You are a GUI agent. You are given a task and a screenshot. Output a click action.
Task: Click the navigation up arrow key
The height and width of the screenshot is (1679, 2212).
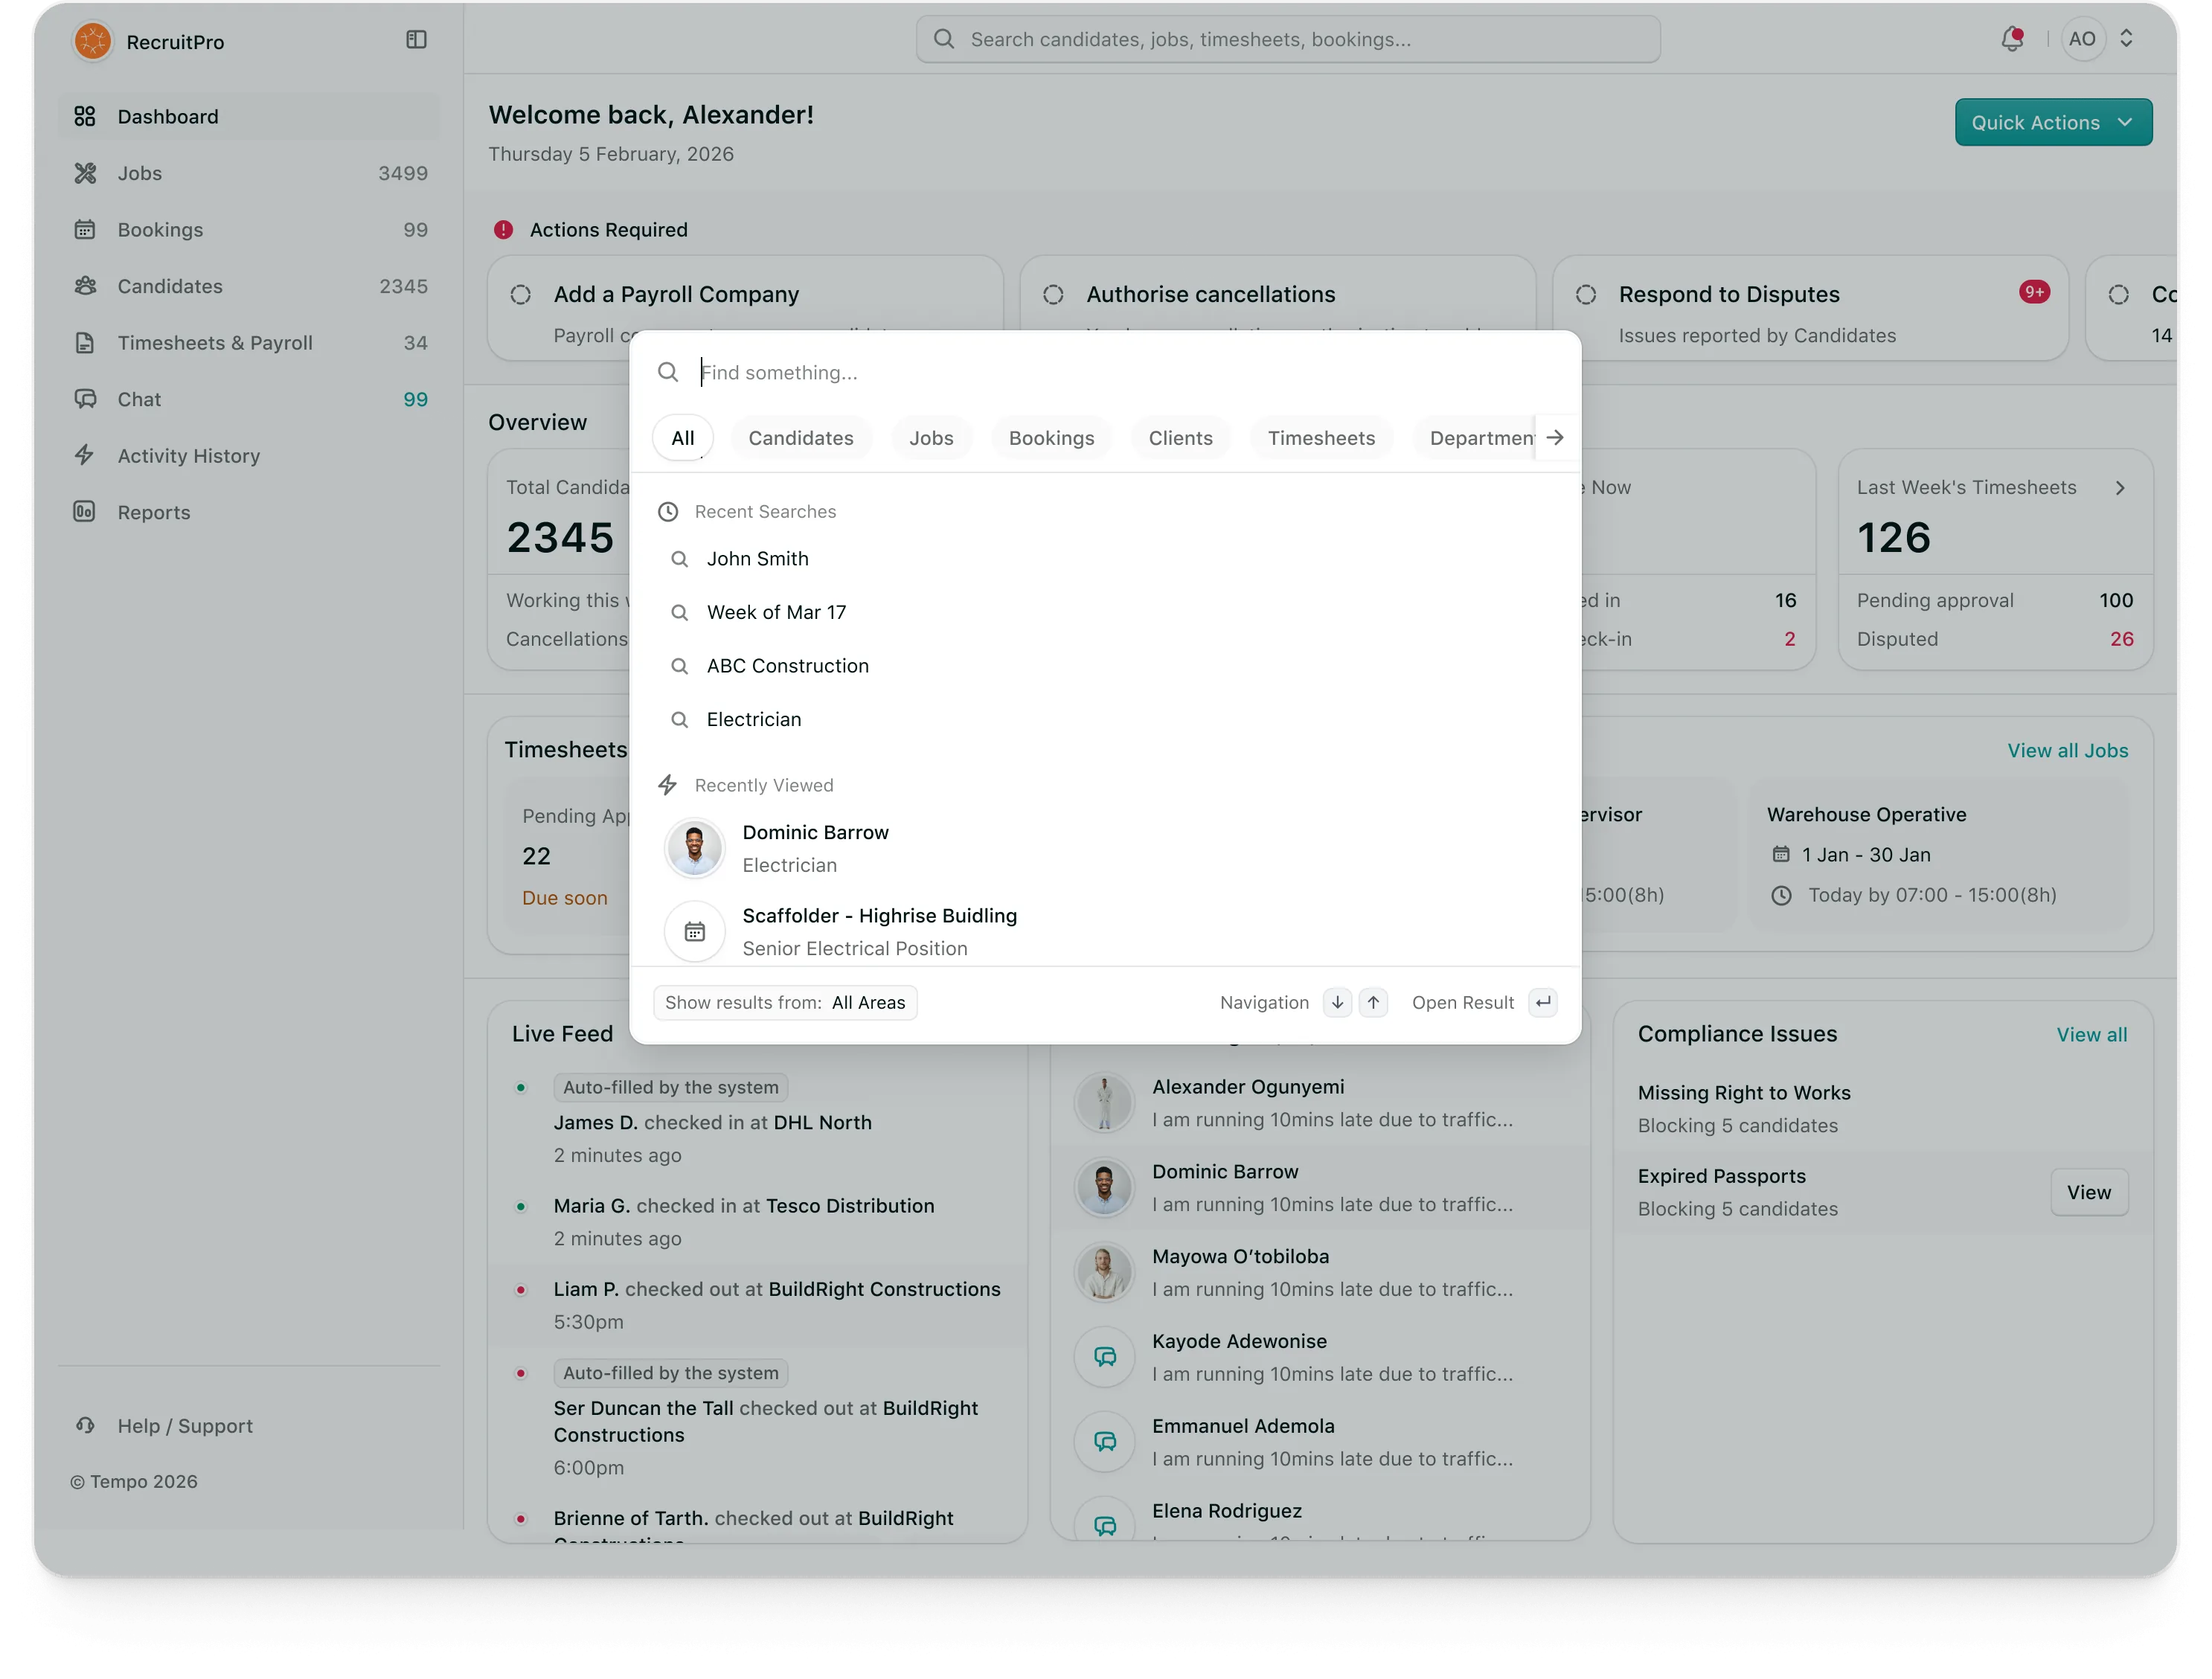coord(1373,1002)
